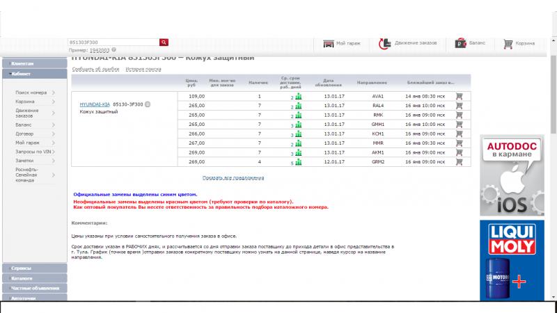This screenshot has width=557, height=313.
Task: Open the Мой гараж garage icon
Action: (329, 44)
